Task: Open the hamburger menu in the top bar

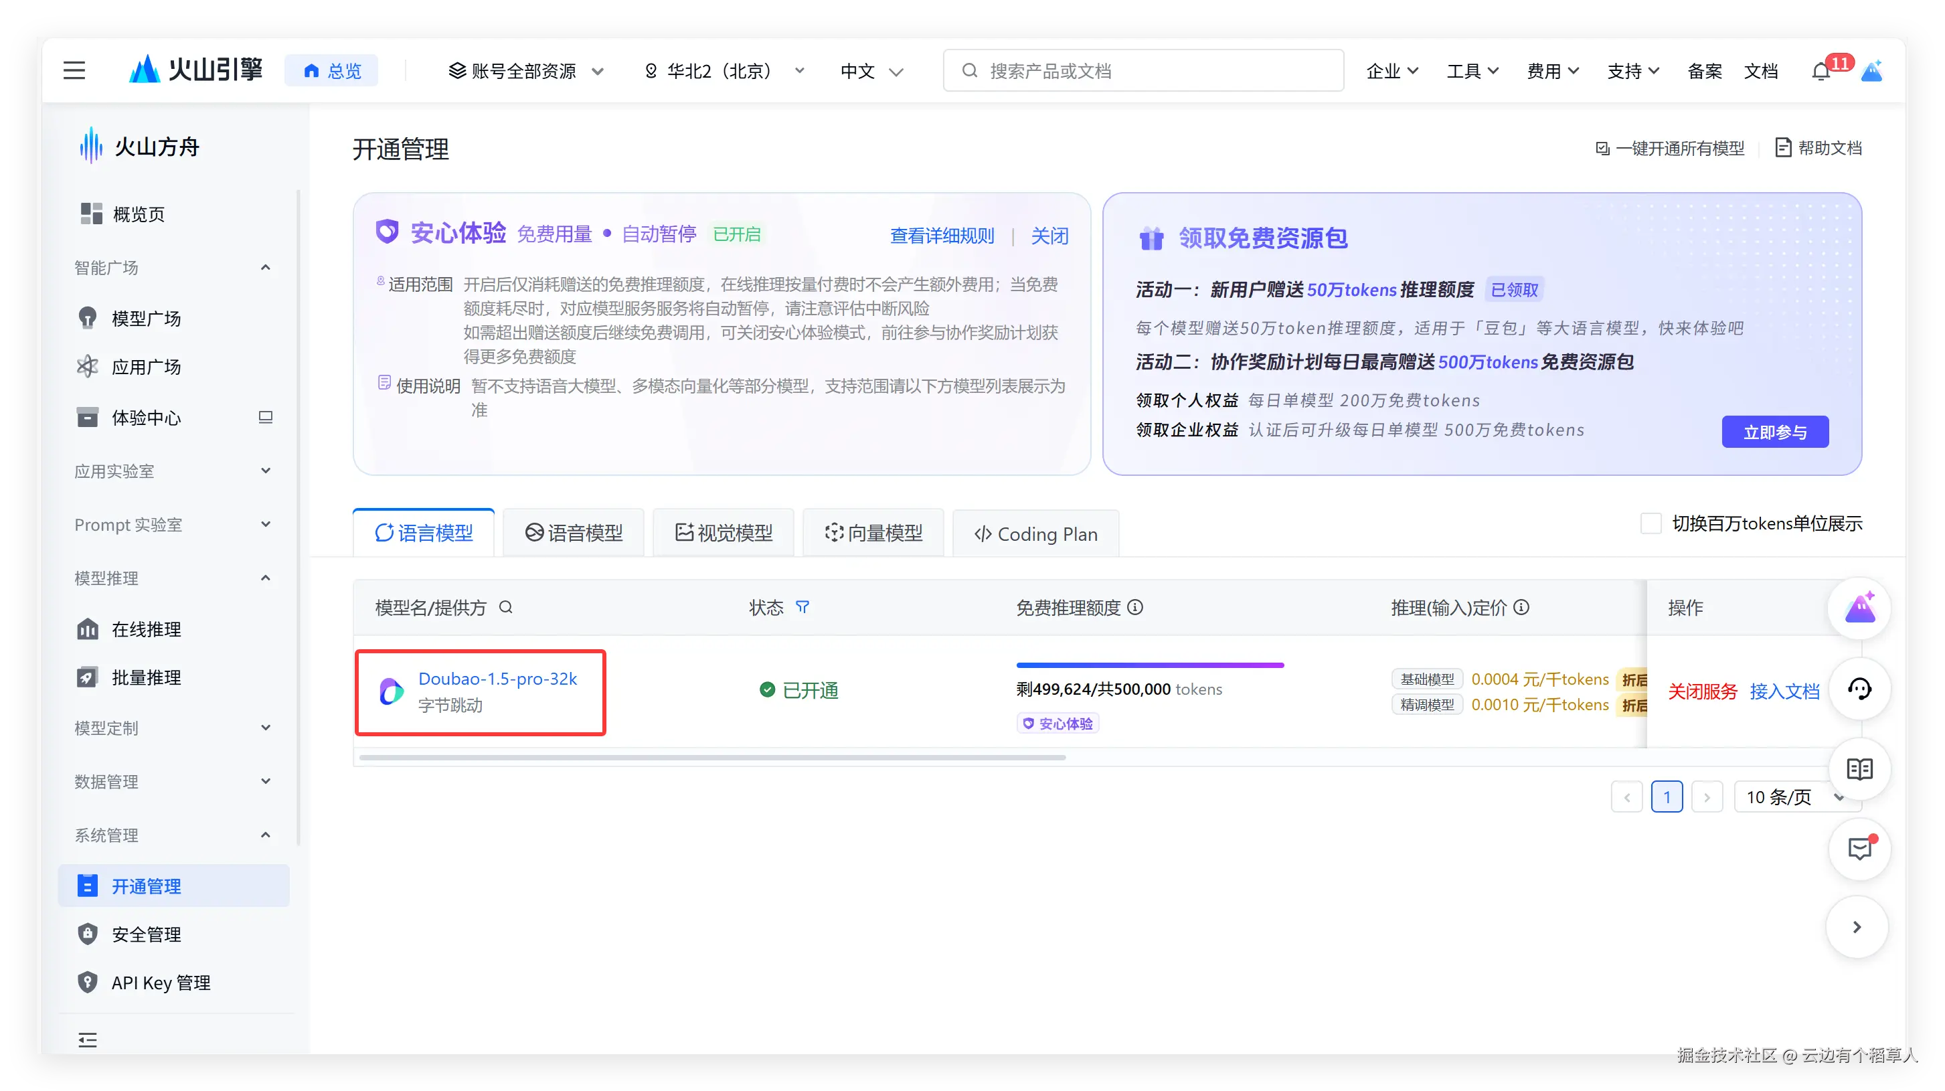Action: click(x=74, y=71)
